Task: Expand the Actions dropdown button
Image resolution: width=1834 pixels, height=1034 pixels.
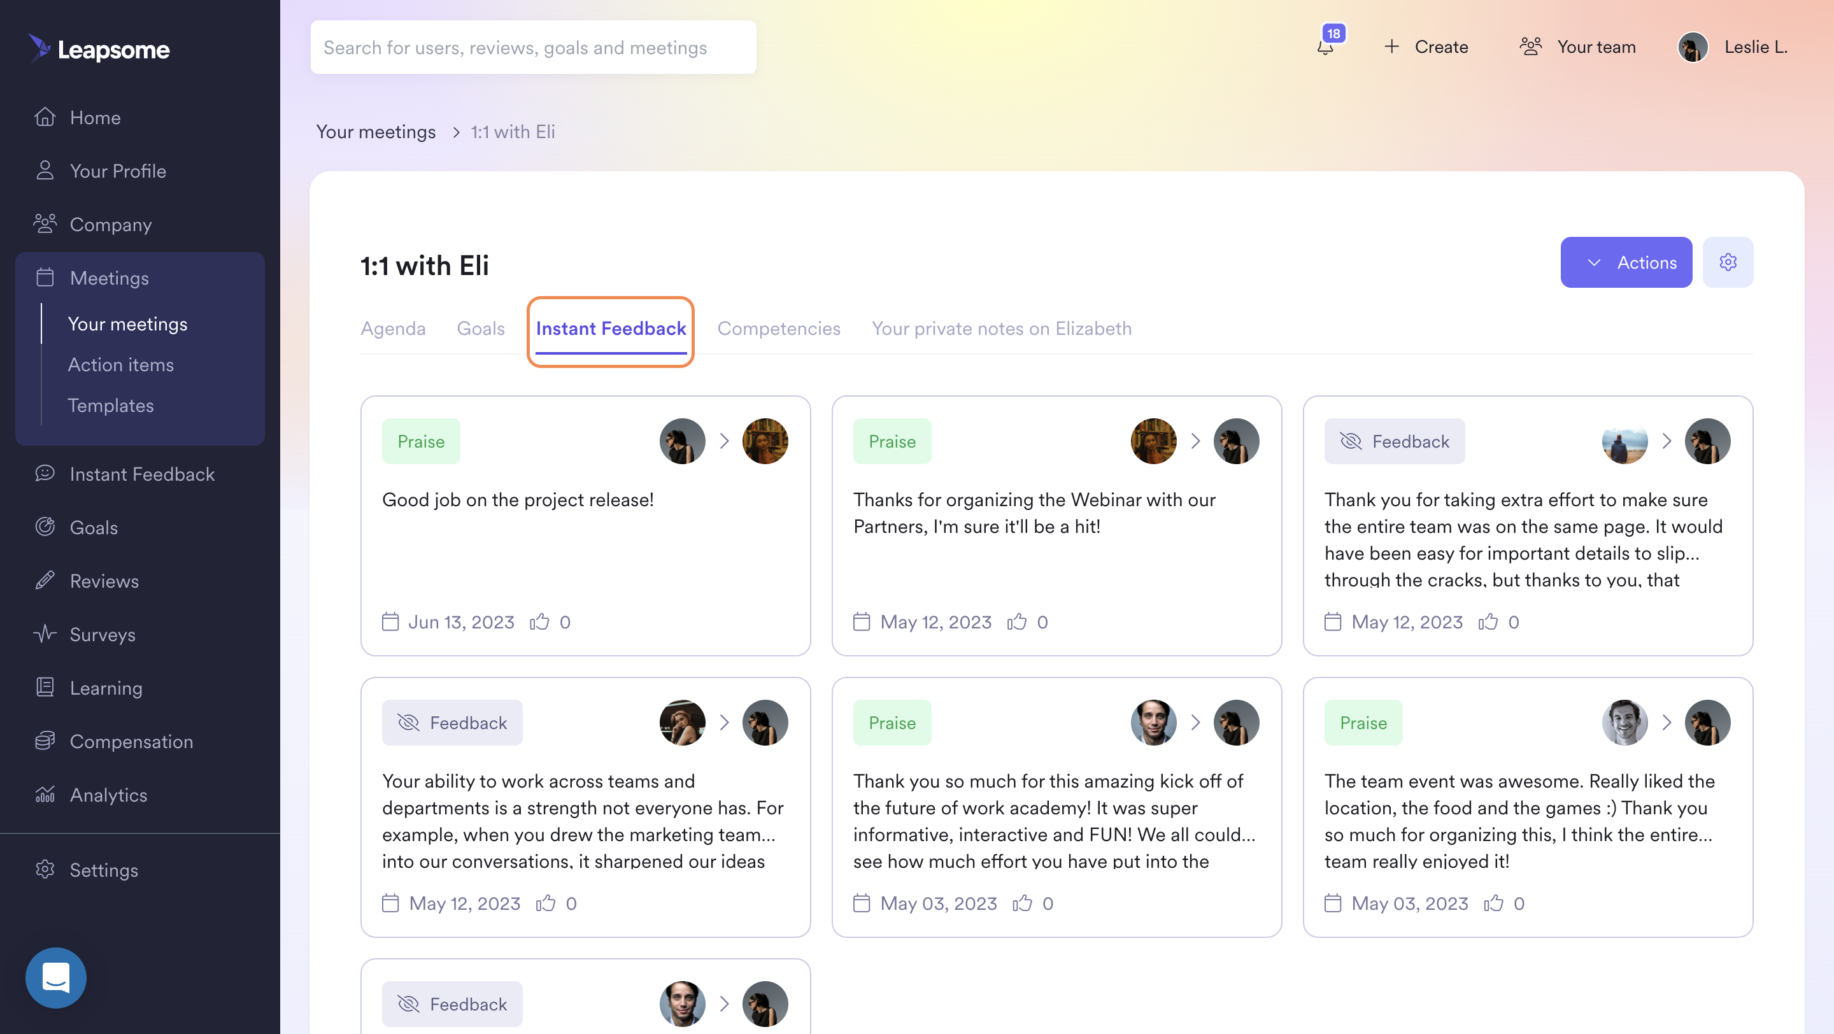Action: [x=1626, y=262]
